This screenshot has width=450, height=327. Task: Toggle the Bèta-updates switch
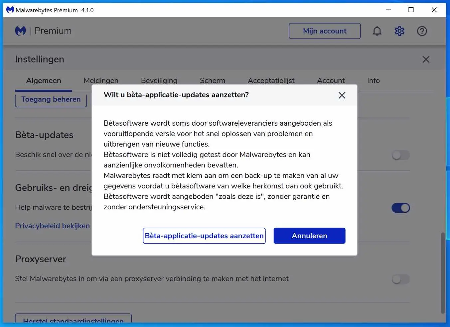(x=401, y=155)
